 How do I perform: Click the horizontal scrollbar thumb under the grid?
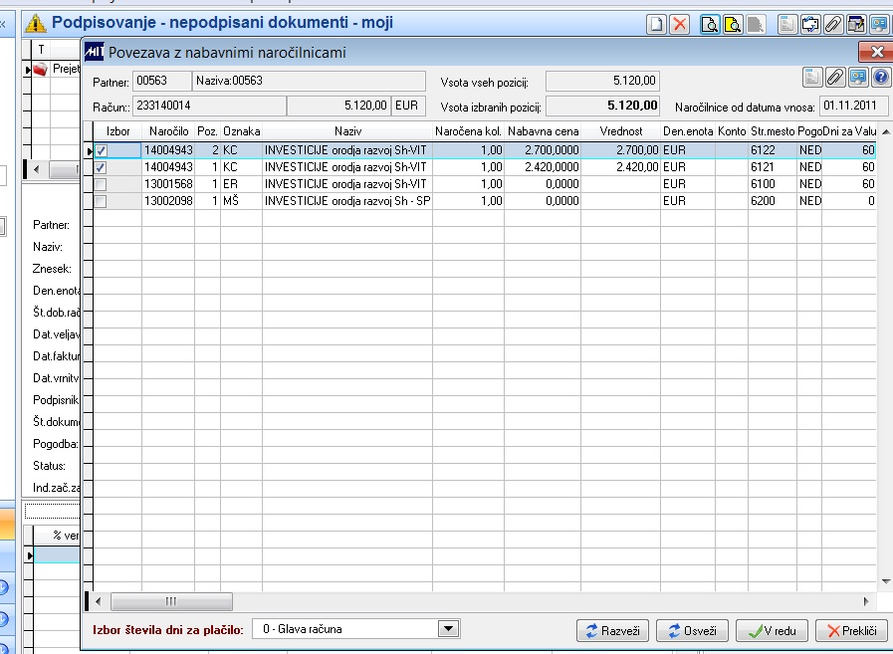pyautogui.click(x=170, y=601)
